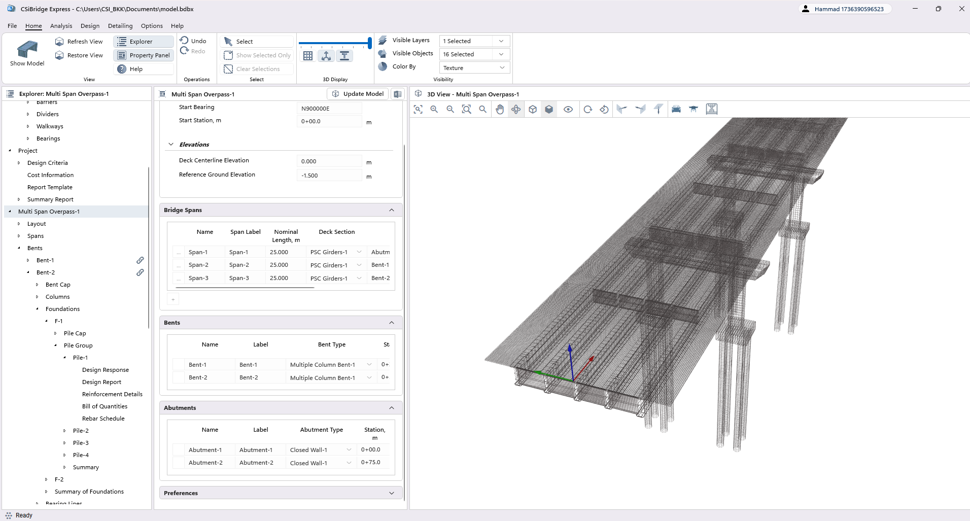Open the drone flyover view
This screenshot has width=970, height=521.
[x=694, y=109]
